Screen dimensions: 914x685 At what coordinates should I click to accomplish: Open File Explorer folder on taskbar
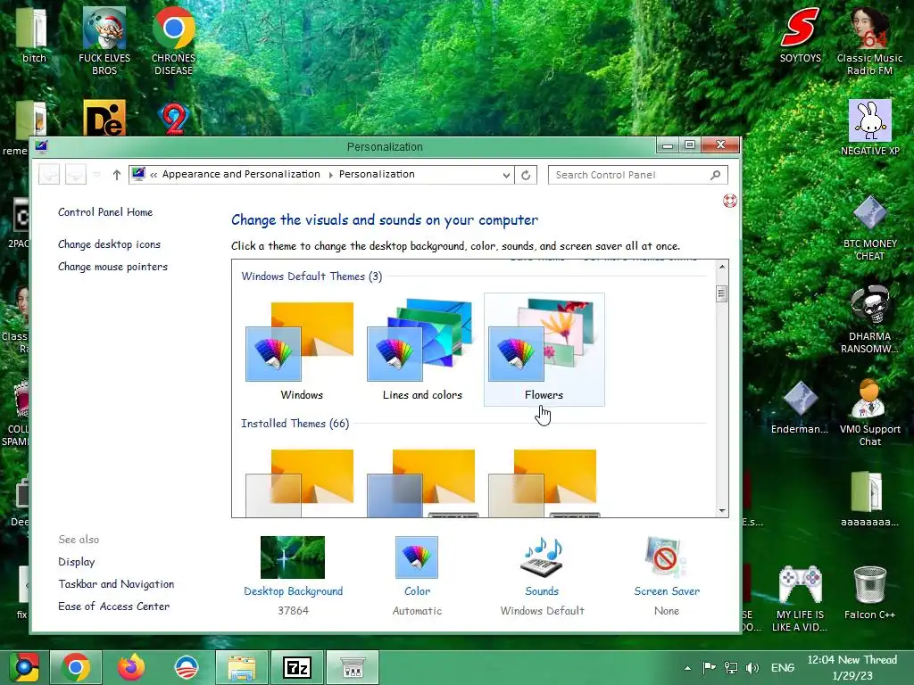(242, 667)
